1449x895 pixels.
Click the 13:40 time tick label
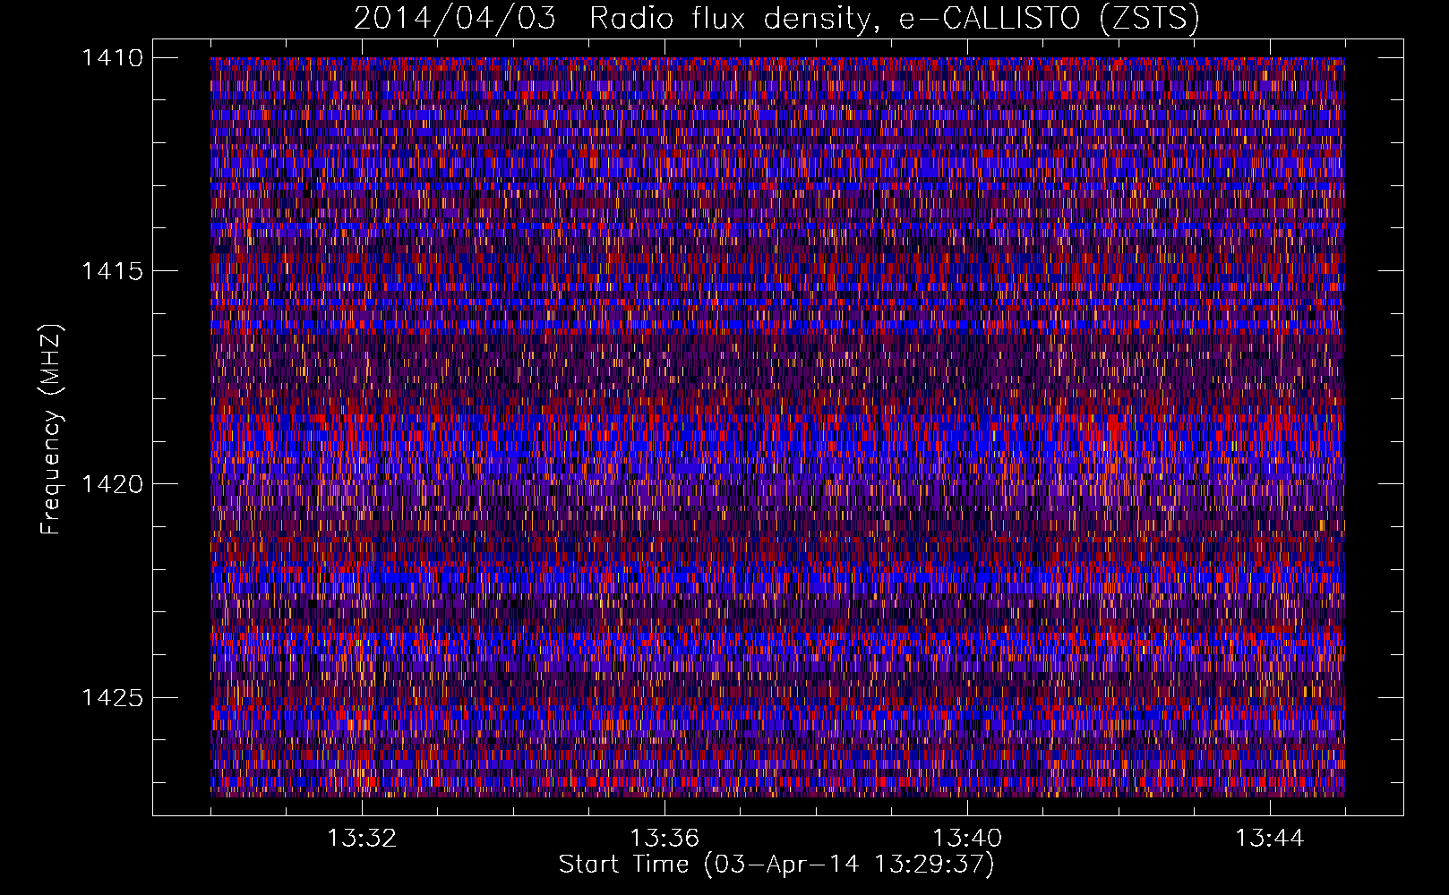(x=967, y=839)
